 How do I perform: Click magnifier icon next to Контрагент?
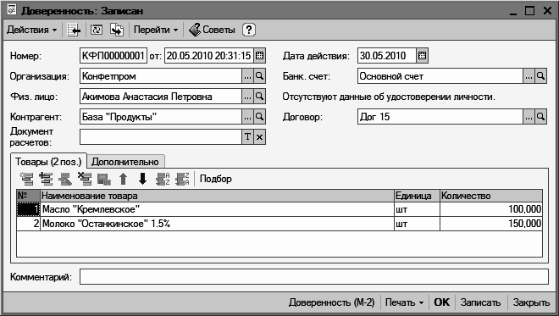(x=259, y=117)
